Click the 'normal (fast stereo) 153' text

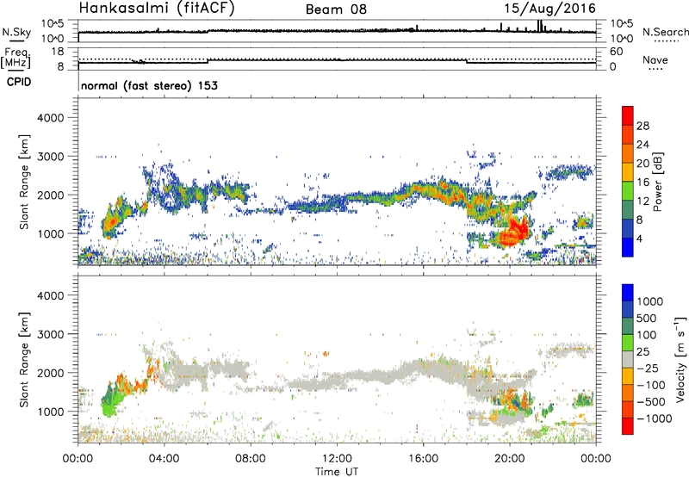(x=149, y=85)
